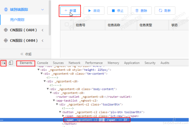Collapse the app-tasklist node
The height and width of the screenshot is (127, 189).
coord(54,100)
